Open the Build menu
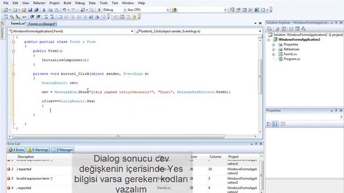The image size is (344, 193). click(67, 3)
